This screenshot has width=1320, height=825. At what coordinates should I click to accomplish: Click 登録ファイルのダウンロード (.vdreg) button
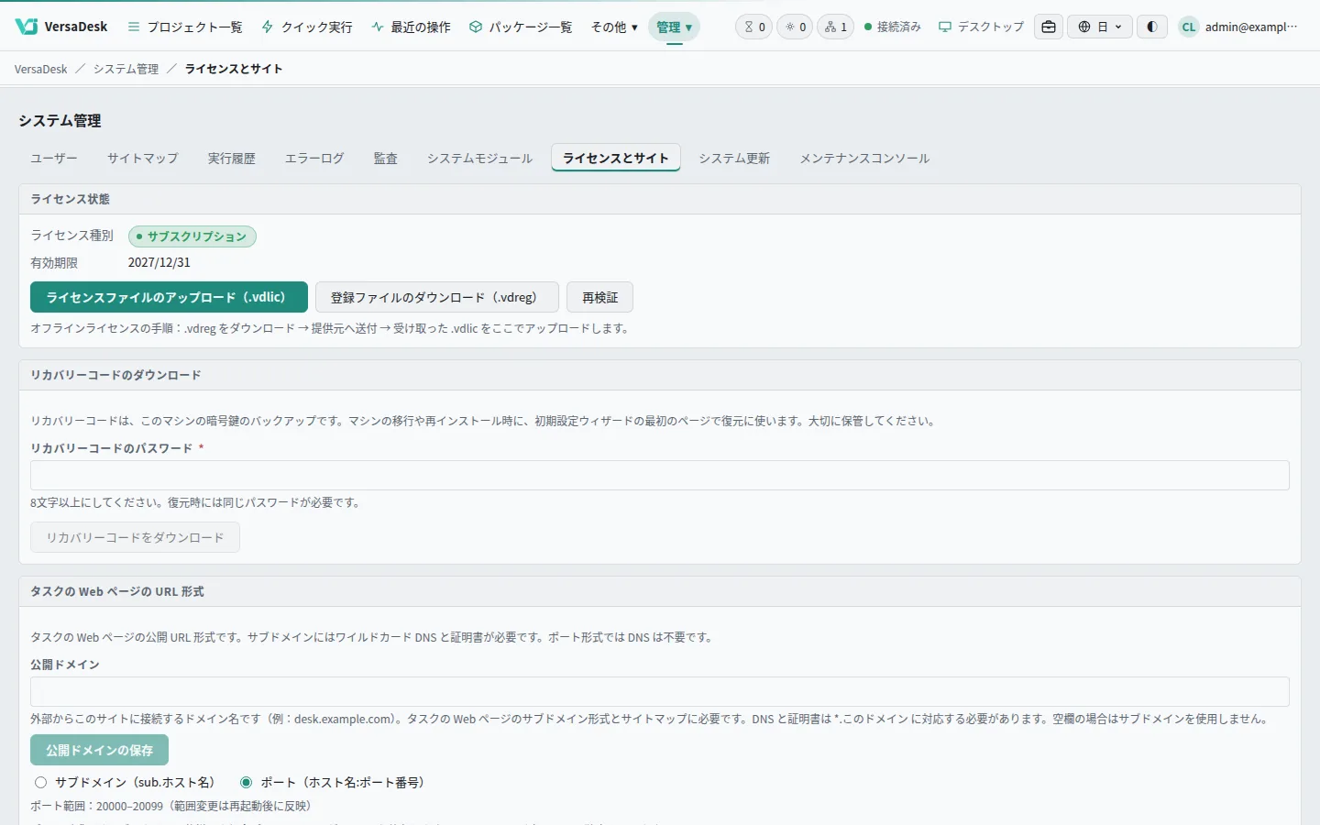437,297
